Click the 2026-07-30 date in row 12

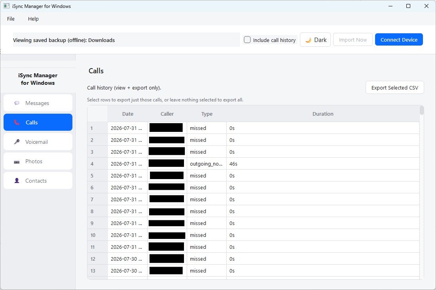pyautogui.click(x=128, y=259)
